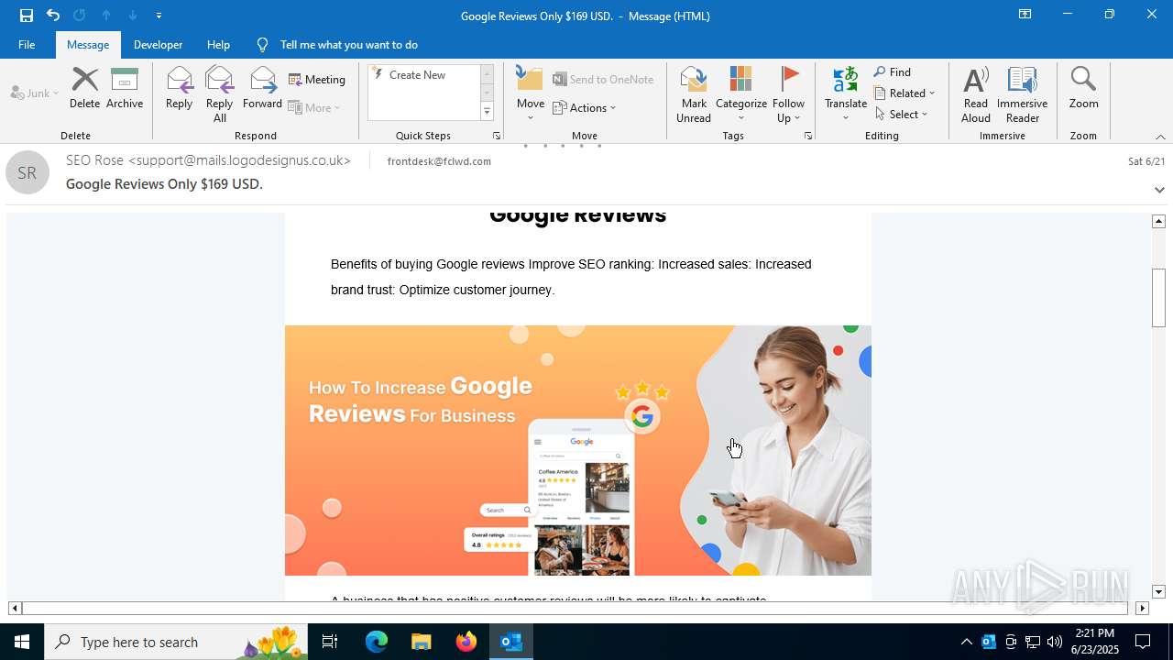Open the Categorize color menu
1173x660 pixels.
[x=740, y=95]
